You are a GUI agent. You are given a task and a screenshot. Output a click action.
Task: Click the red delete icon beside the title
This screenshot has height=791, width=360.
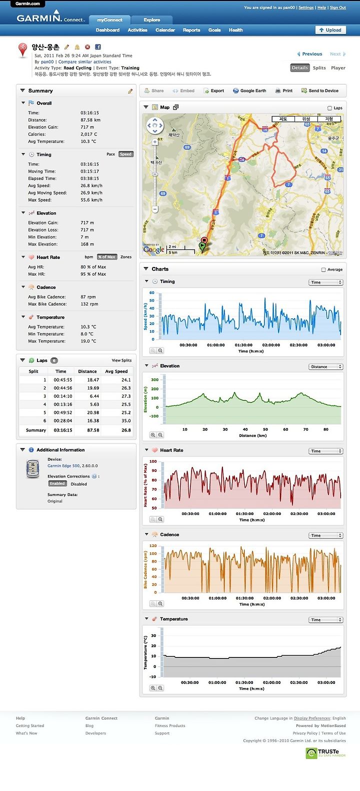point(87,47)
